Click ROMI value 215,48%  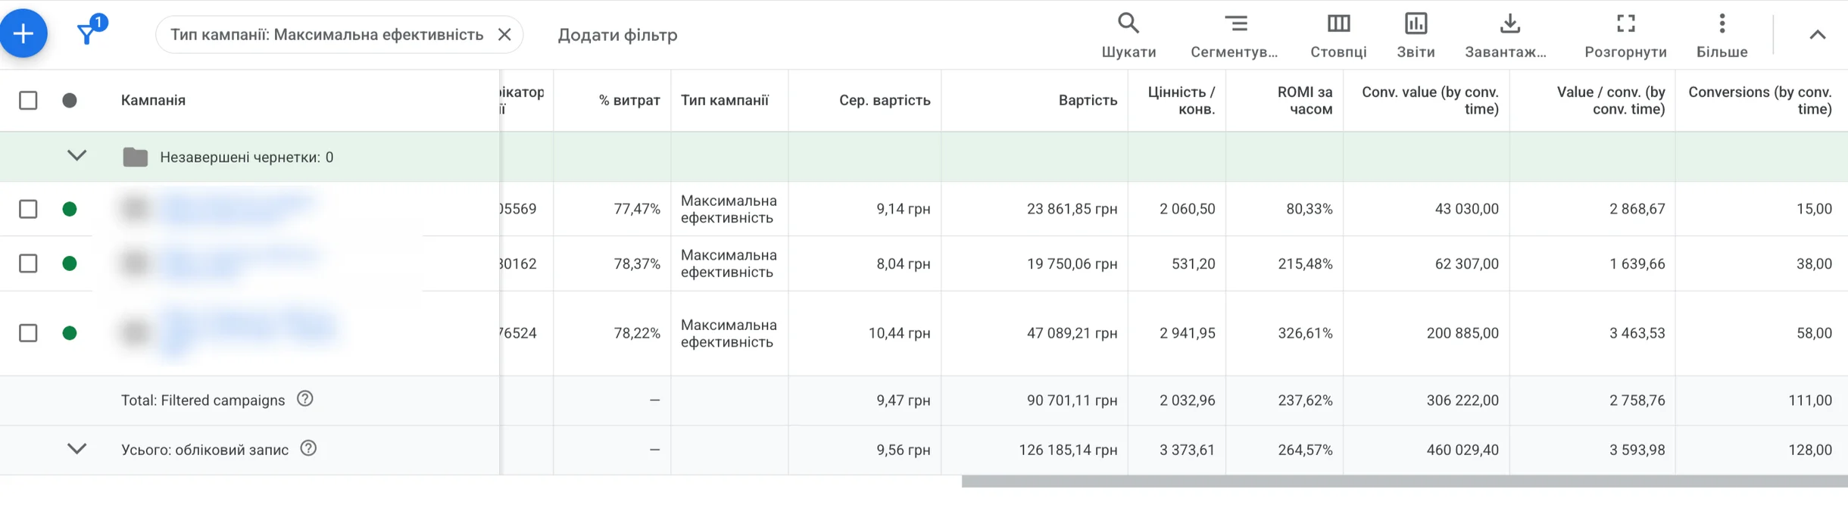(x=1305, y=264)
